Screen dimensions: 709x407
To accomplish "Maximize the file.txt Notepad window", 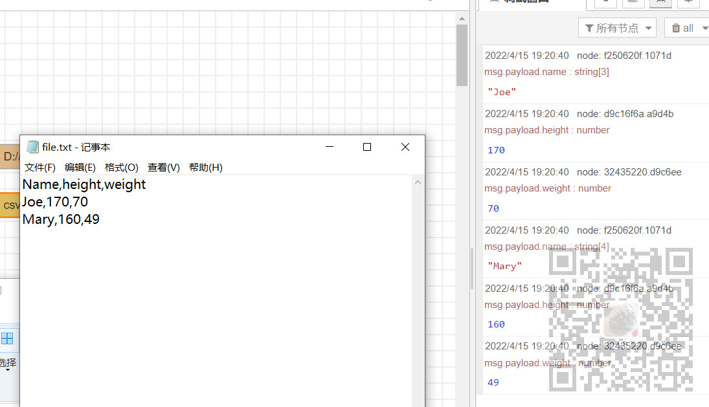I will pos(367,147).
